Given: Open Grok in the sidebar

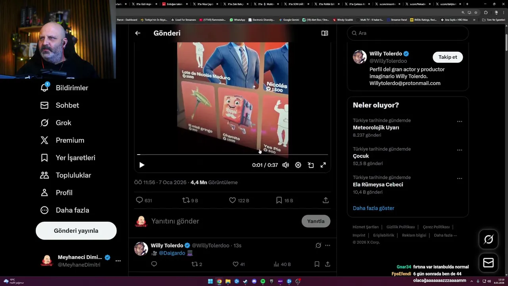Looking at the screenshot, I should (x=56, y=123).
